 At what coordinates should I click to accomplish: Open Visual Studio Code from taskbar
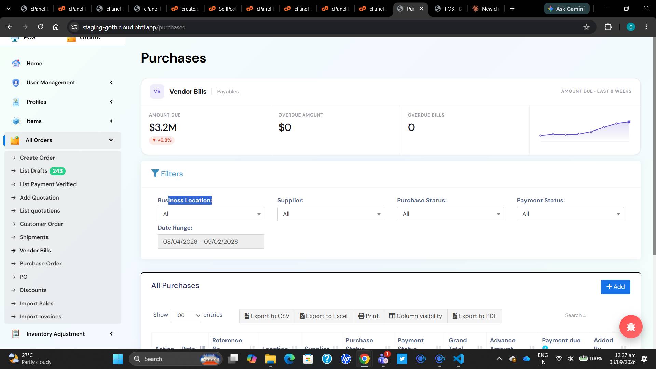pos(459,359)
